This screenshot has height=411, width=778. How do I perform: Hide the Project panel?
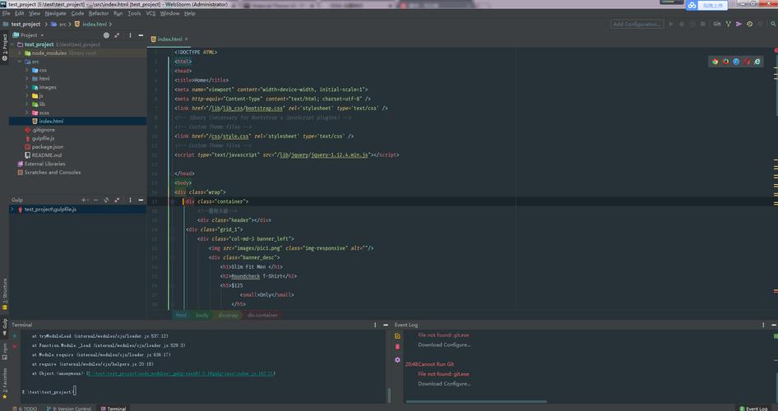141,35
